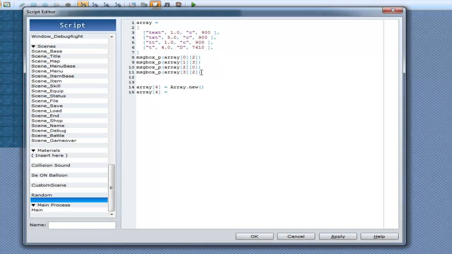Screen dimensions: 452x254
Task: Select the highlighted blank script row
Action: (x=69, y=200)
